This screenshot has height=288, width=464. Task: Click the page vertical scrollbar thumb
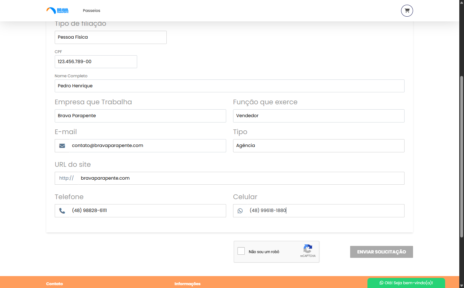[461, 156]
